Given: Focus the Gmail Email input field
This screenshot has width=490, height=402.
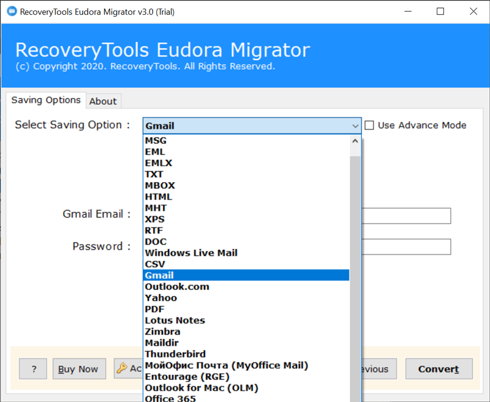Looking at the screenshot, I should tap(406, 216).
